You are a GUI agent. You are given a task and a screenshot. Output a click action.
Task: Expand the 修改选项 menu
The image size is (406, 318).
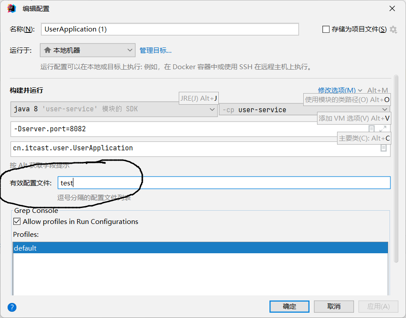(x=340, y=90)
